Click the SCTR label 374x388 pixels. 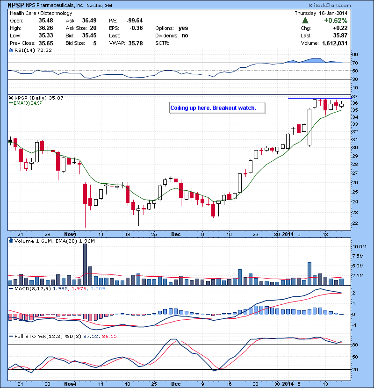coord(162,43)
